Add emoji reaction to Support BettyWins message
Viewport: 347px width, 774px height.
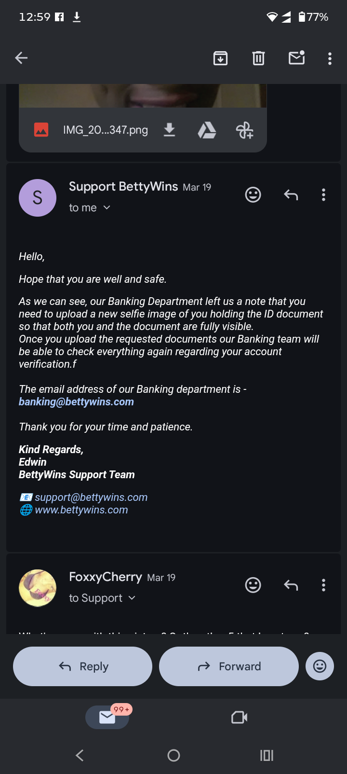pos(253,195)
